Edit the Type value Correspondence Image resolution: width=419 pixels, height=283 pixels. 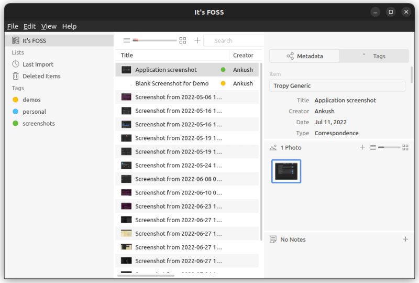coord(337,133)
